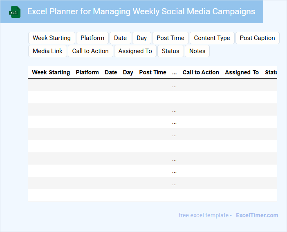Choose the Assigned To tag
The image size is (287, 232).
tap(135, 51)
